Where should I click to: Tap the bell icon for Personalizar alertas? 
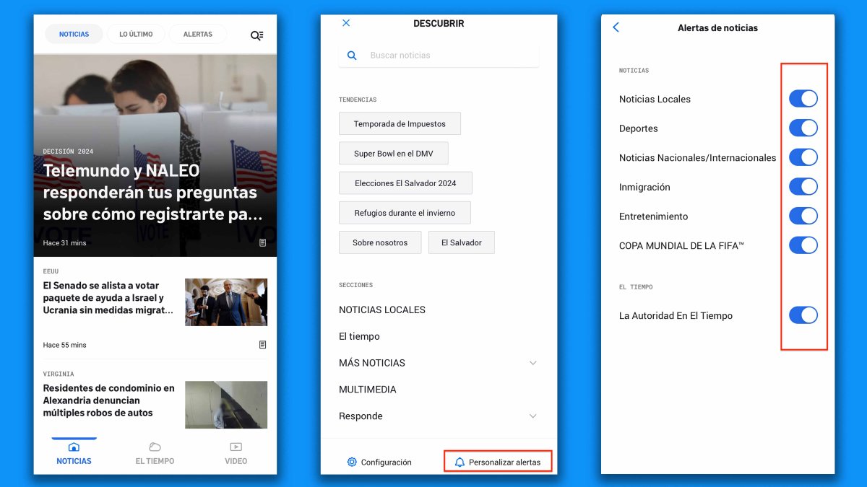(x=460, y=461)
